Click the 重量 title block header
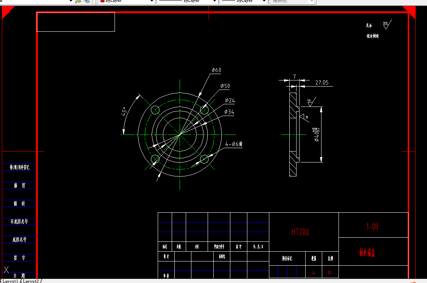 click(x=314, y=258)
